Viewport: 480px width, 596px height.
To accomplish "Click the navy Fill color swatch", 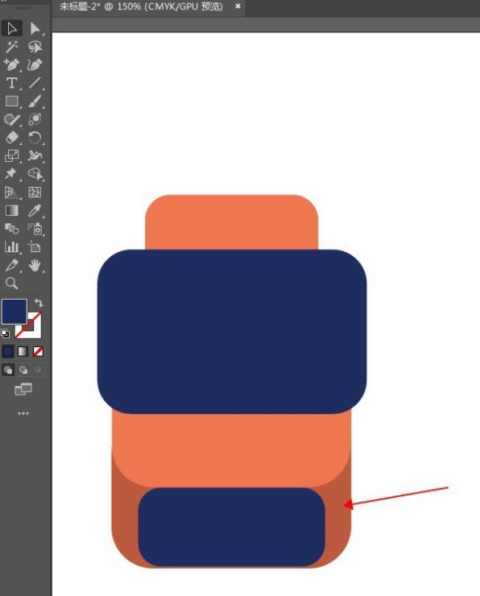I will pos(14,312).
